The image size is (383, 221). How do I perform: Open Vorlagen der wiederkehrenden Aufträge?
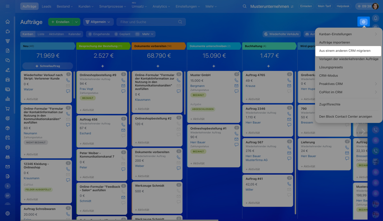[349, 59]
